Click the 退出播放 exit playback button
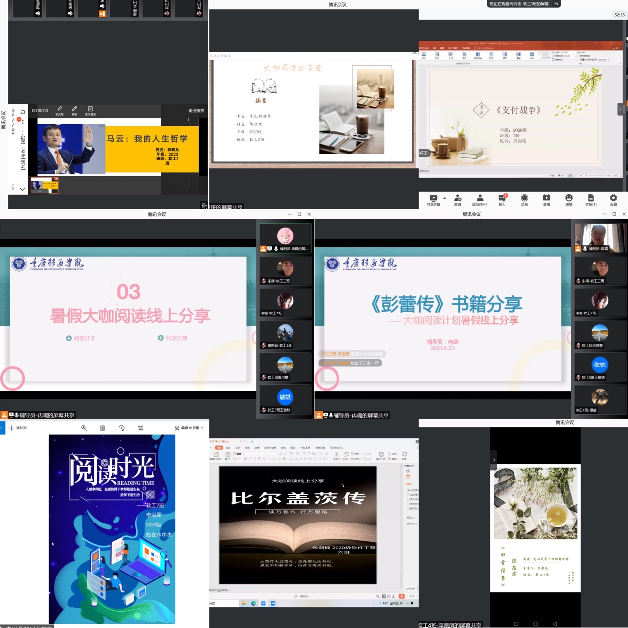628x628 pixels. (x=196, y=111)
